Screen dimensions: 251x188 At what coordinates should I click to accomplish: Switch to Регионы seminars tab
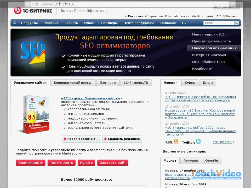coord(191,161)
